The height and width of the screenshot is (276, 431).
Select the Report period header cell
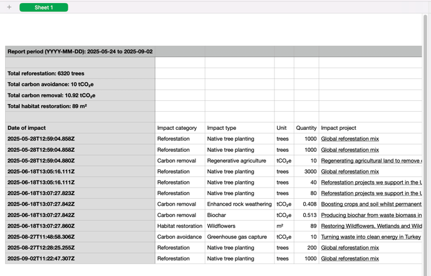coord(80,51)
